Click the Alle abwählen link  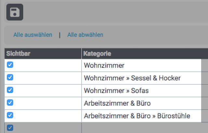pos(85,35)
